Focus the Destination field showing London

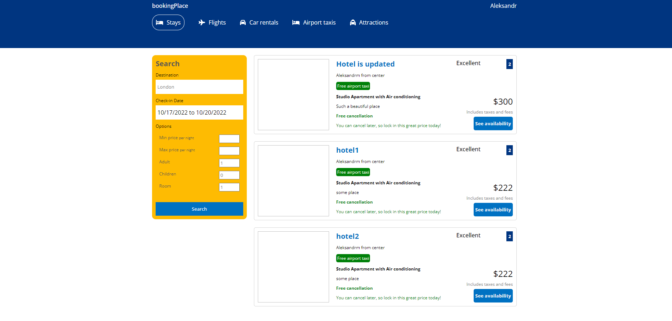(x=199, y=87)
